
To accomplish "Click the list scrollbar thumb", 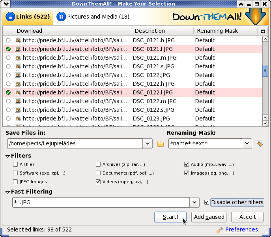I will 265,71.
